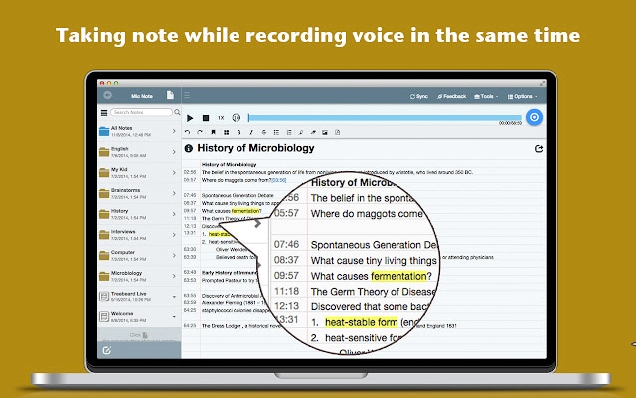
Task: Toggle bold formatting
Action: [238, 132]
